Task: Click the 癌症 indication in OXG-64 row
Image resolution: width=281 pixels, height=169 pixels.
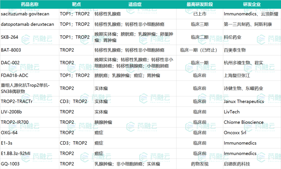Action: point(135,133)
